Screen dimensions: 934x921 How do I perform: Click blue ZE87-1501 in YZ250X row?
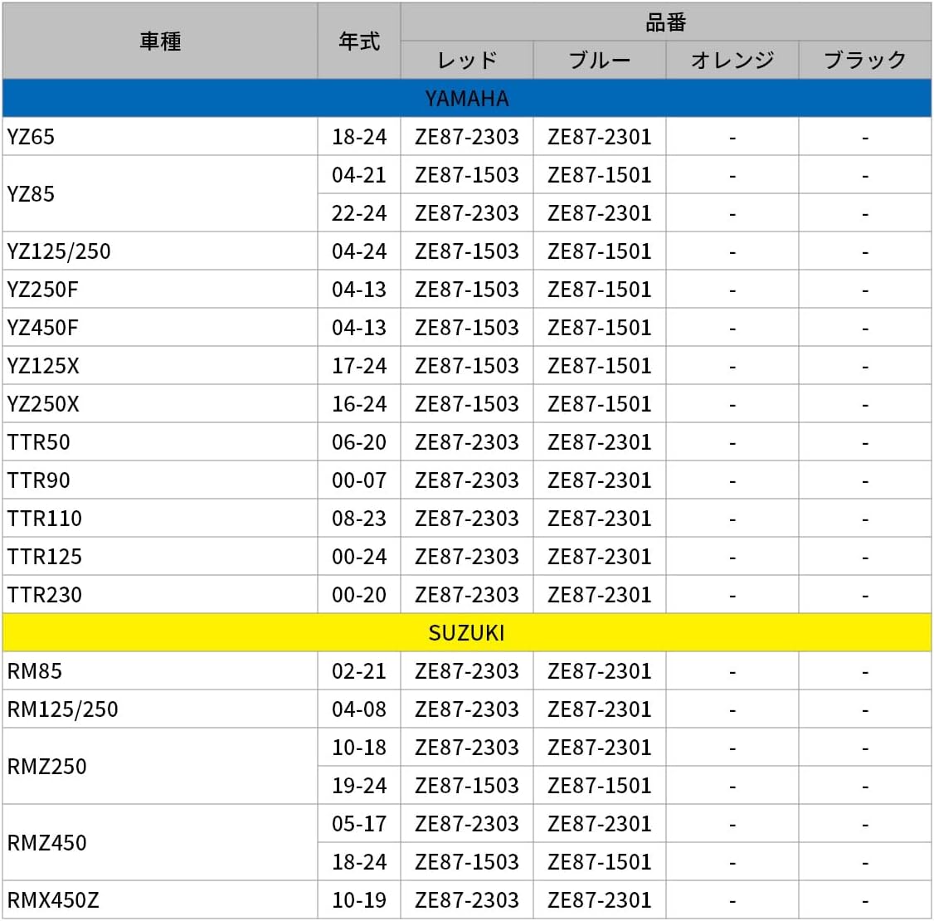[x=599, y=404]
